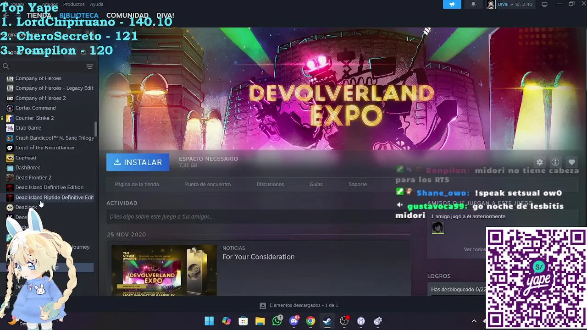Open File Explorer from the taskbar
Screen dimensions: 587x330
[260, 321]
